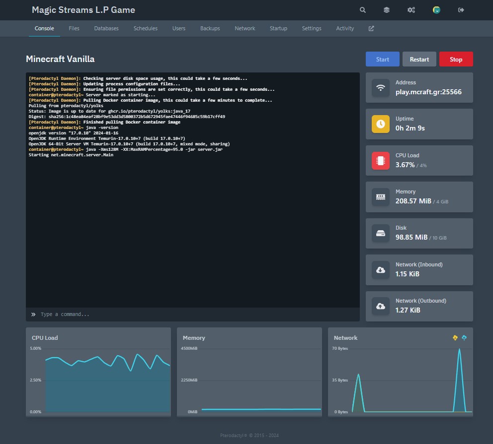The width and height of the screenshot is (493, 444).
Task: Open the admin cogs icon
Action: [x=411, y=10]
